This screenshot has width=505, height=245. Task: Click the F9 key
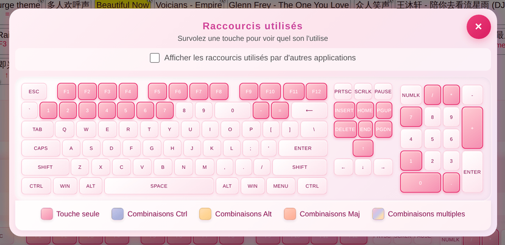coord(249,91)
